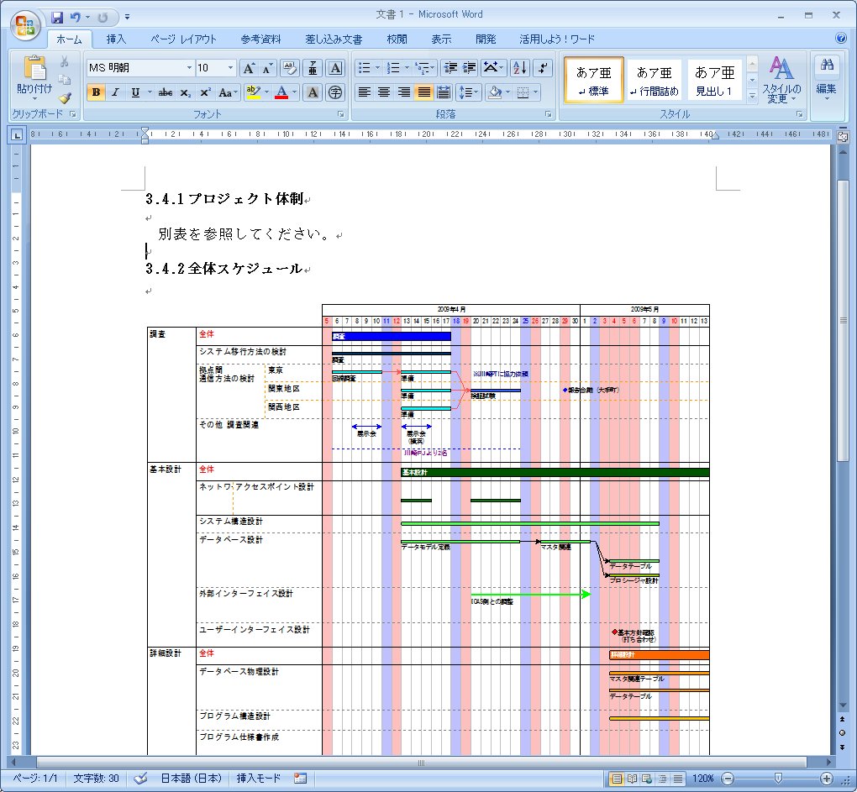Toggle Italic formatting
Viewport: 857px width, 792px height.
point(115,92)
